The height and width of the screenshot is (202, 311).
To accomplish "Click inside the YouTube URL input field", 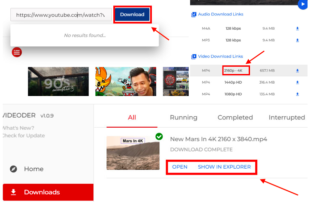I will tap(61, 14).
